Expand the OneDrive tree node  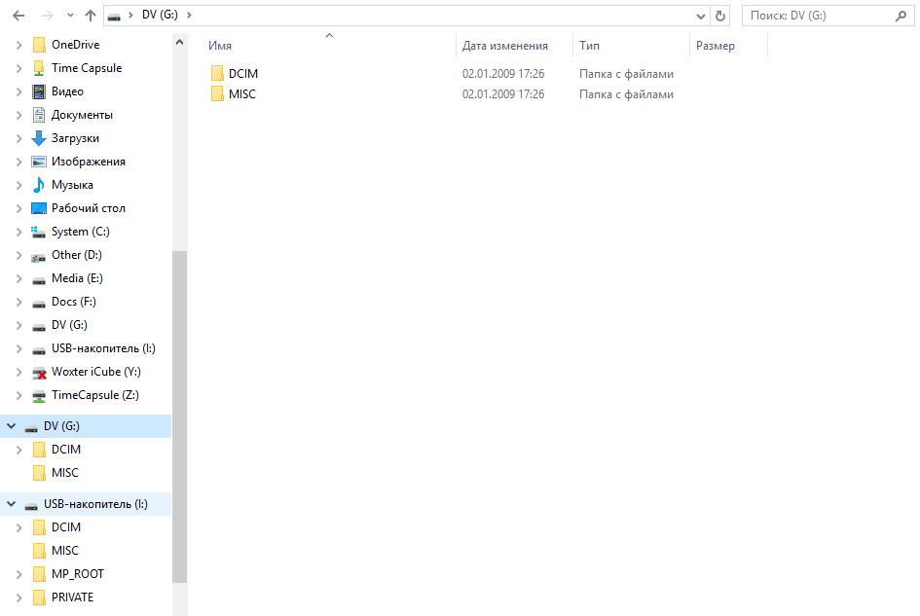click(18, 45)
